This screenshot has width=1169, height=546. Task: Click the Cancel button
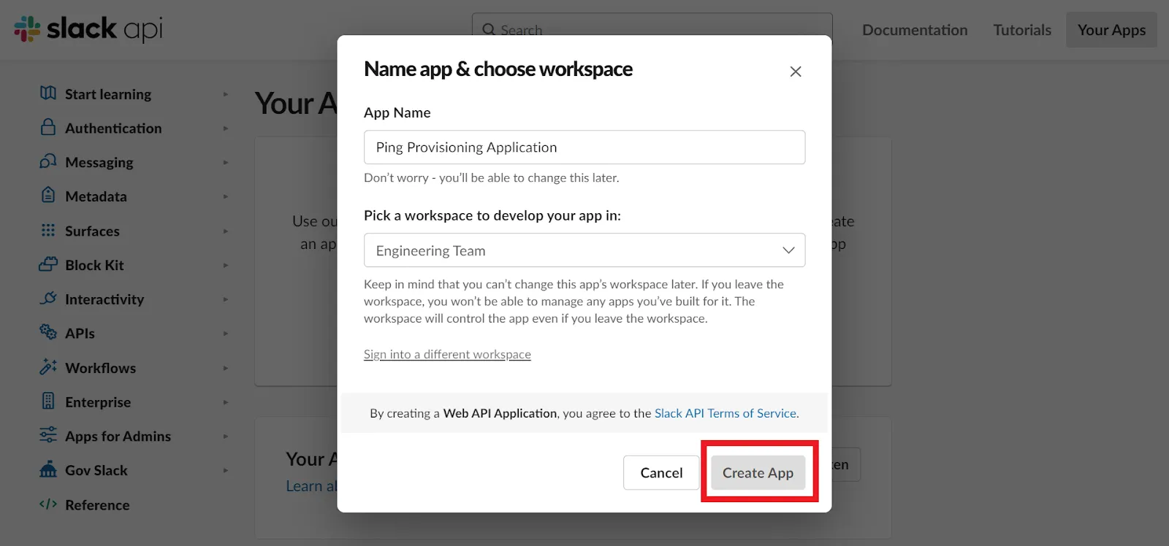tap(661, 473)
